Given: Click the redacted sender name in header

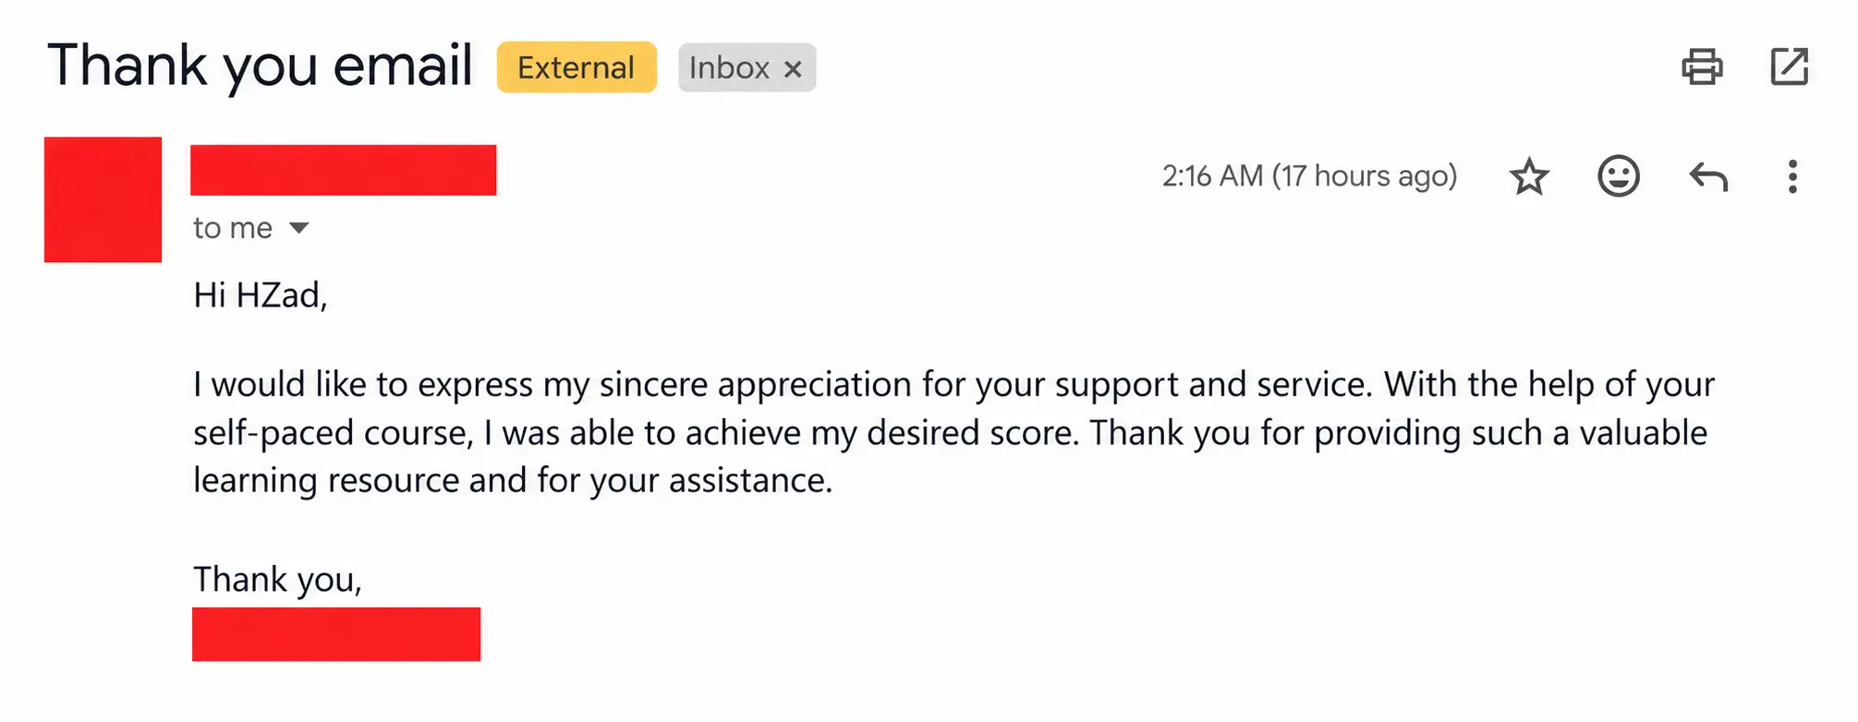Looking at the screenshot, I should (x=343, y=170).
